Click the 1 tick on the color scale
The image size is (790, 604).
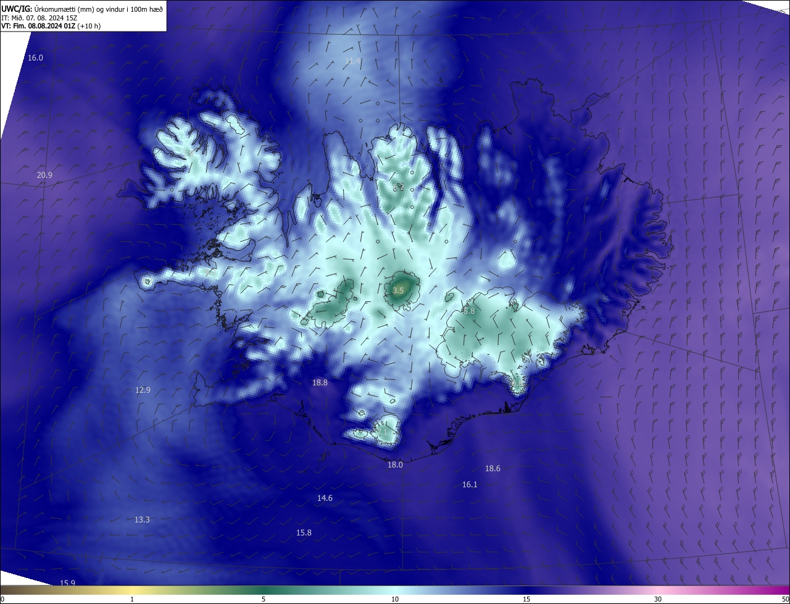(132, 599)
